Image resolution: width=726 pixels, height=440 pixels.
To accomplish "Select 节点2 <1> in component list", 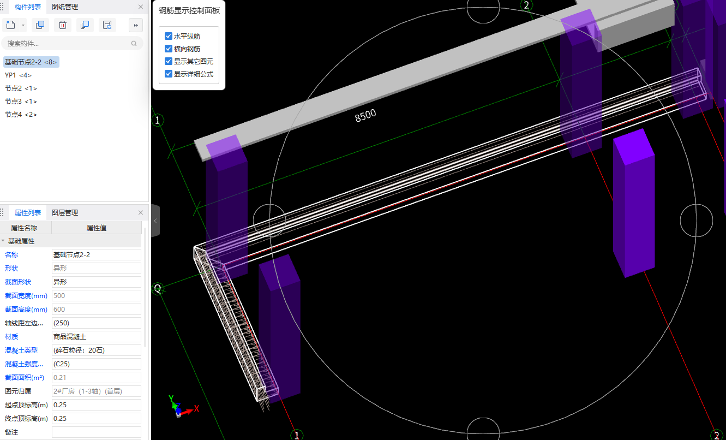I will coord(21,88).
